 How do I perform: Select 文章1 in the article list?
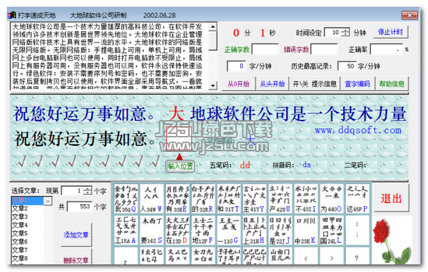27,201
